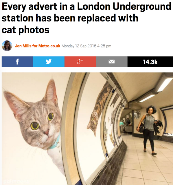Click the bright ceiling light strip

(x=165, y=84)
